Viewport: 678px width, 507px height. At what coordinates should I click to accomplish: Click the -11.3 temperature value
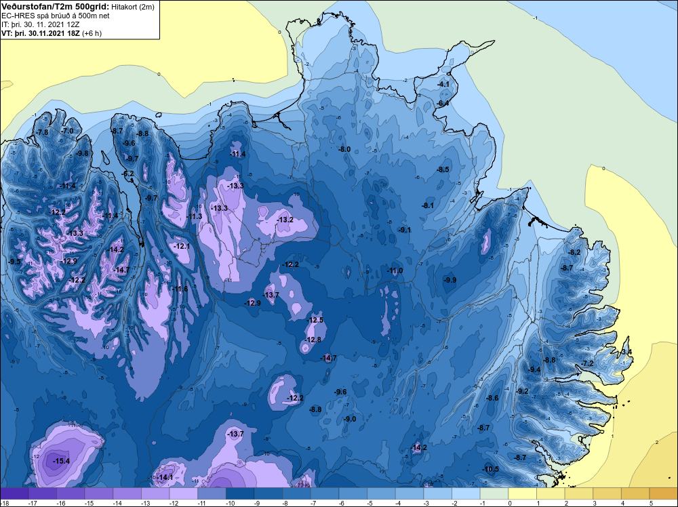point(194,216)
